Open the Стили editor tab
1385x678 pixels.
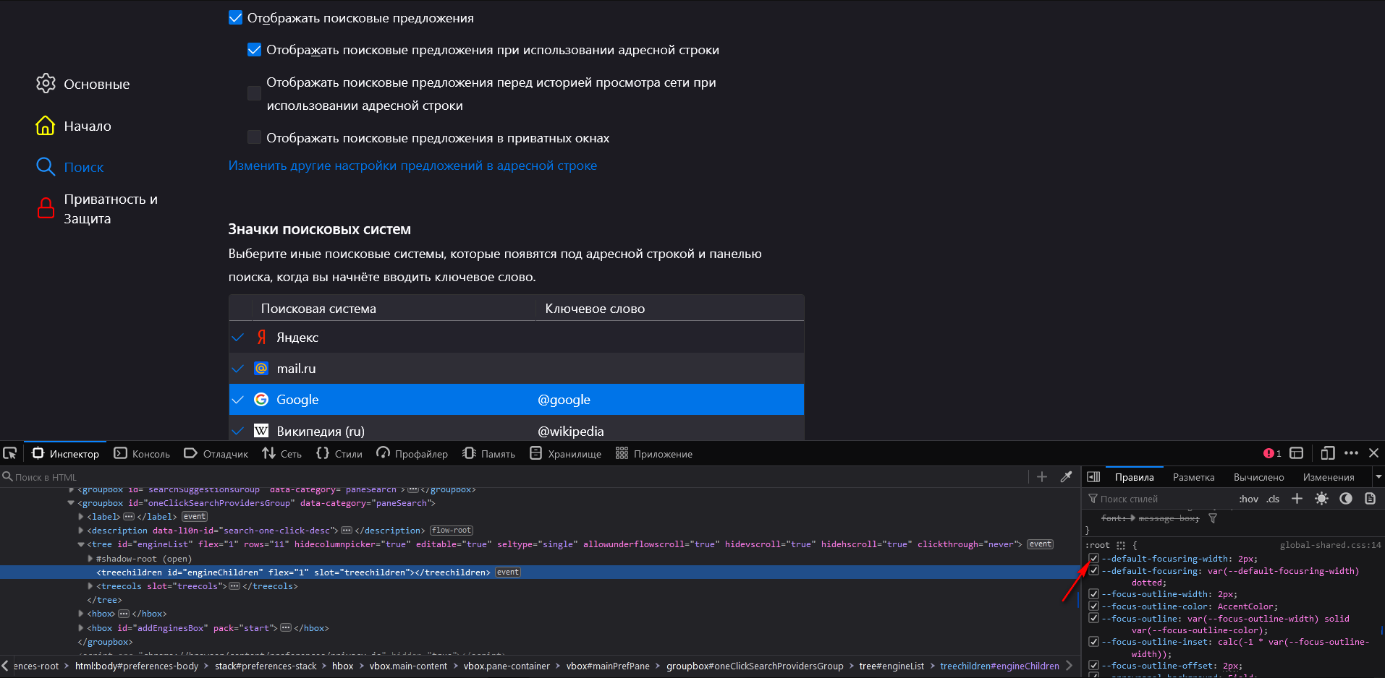(339, 453)
